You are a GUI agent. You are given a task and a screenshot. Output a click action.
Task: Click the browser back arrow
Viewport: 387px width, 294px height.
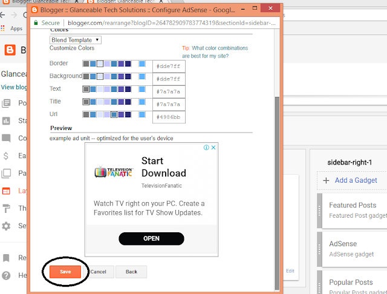[2, 15]
